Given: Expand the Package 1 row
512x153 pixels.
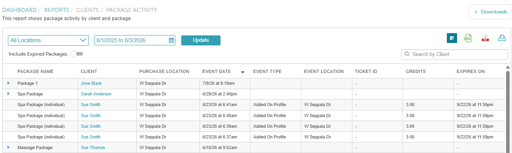Looking at the screenshot, I should [x=8, y=83].
